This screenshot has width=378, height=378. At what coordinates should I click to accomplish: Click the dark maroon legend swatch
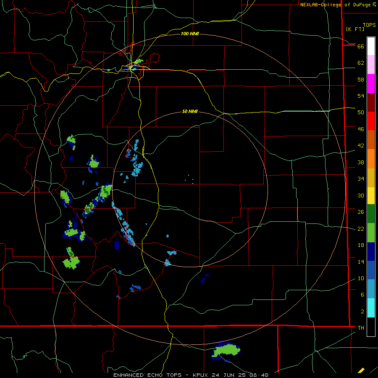coord(371,102)
